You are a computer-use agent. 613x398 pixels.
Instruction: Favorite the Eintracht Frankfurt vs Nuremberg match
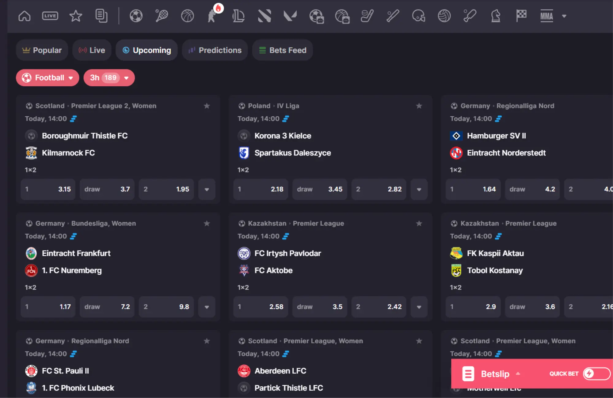pos(207,223)
